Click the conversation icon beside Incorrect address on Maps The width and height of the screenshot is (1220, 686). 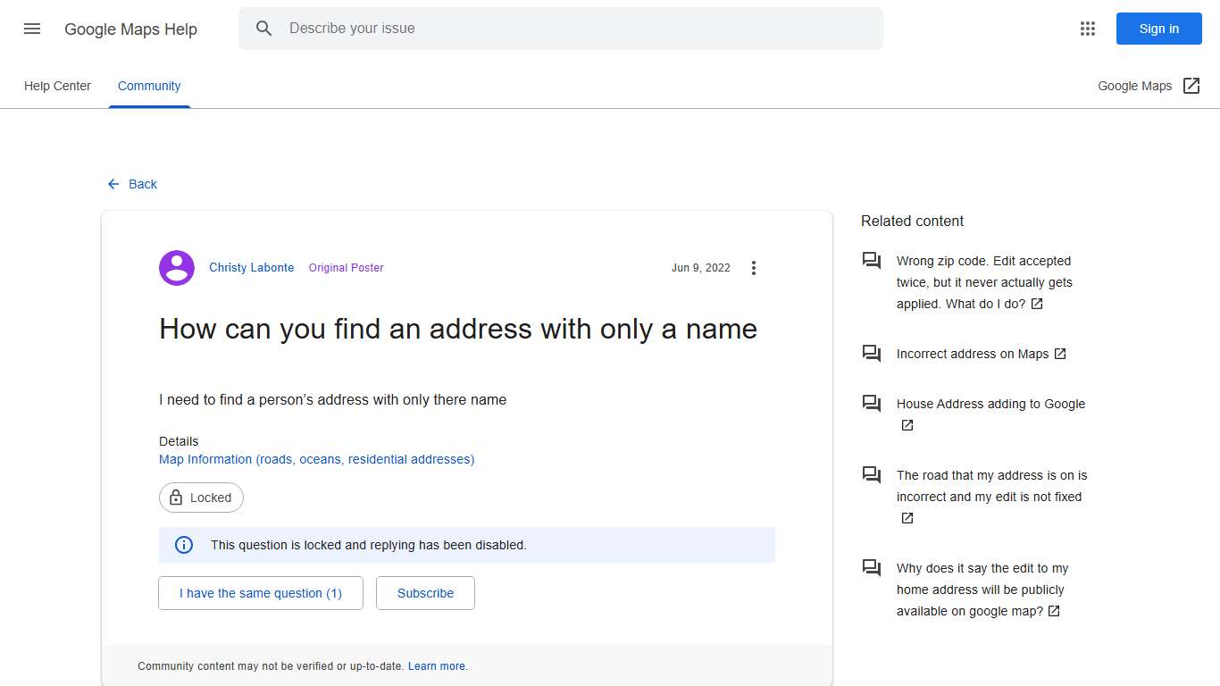click(x=872, y=353)
